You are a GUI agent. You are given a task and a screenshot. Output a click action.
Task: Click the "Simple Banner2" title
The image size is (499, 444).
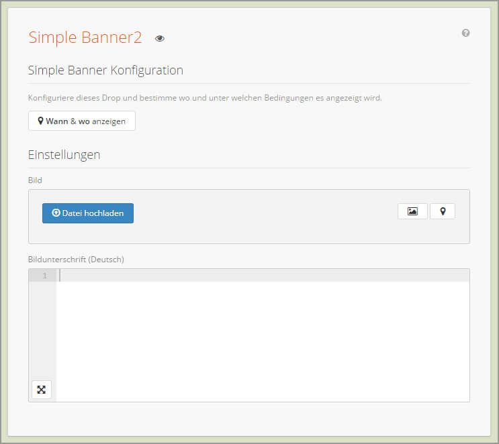[x=85, y=38]
